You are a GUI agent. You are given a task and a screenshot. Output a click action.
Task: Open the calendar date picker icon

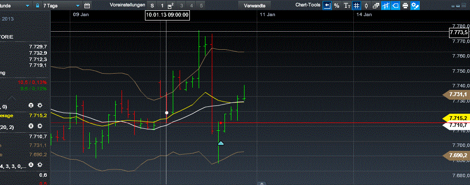tap(87, 6)
